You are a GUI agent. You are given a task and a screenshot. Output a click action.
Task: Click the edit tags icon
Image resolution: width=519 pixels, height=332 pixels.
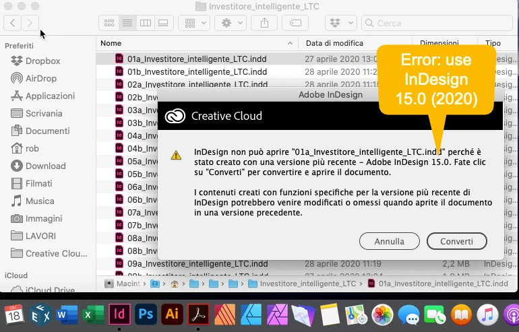pos(295,23)
